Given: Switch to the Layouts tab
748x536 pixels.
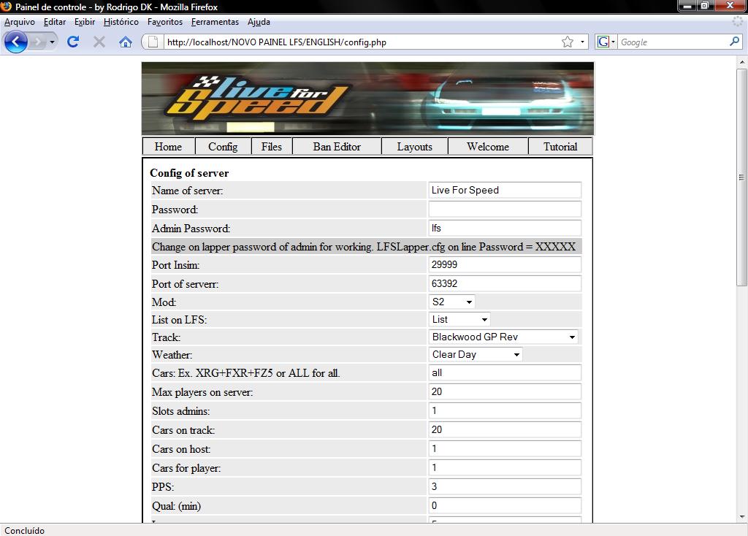Looking at the screenshot, I should coord(415,146).
